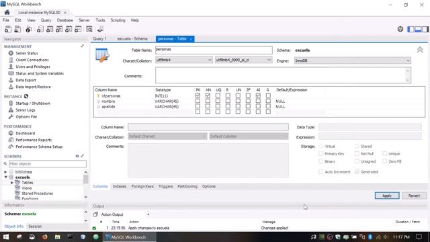Expand the Tables node under escuela
Viewport: 430px width, 242px height.
tap(12, 182)
